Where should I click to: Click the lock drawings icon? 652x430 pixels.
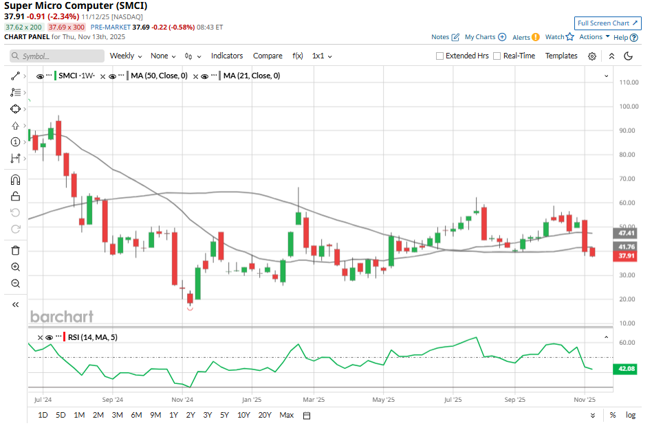coord(15,196)
